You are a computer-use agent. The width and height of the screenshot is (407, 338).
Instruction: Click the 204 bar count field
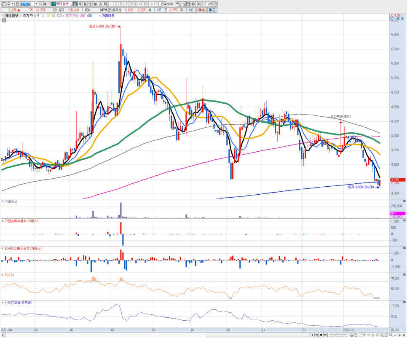click(163, 4)
